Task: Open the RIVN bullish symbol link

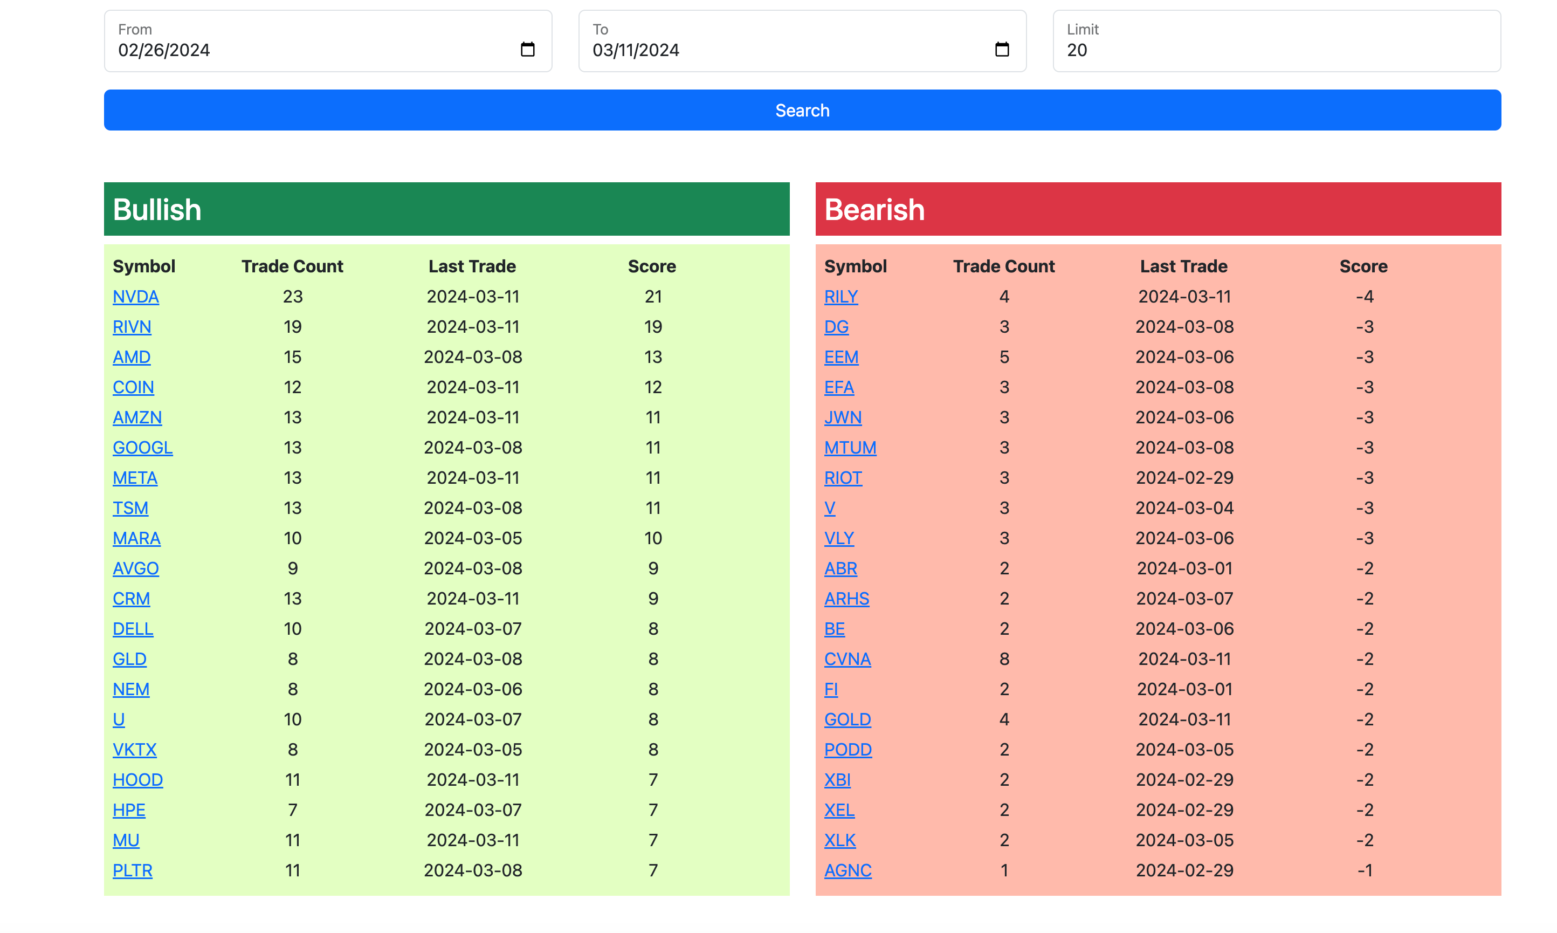Action: point(132,326)
